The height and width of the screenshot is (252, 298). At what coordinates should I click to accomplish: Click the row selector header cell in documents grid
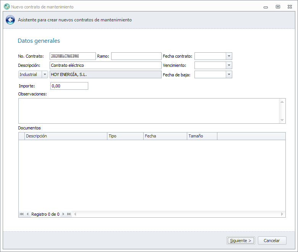pyautogui.click(x=22, y=136)
